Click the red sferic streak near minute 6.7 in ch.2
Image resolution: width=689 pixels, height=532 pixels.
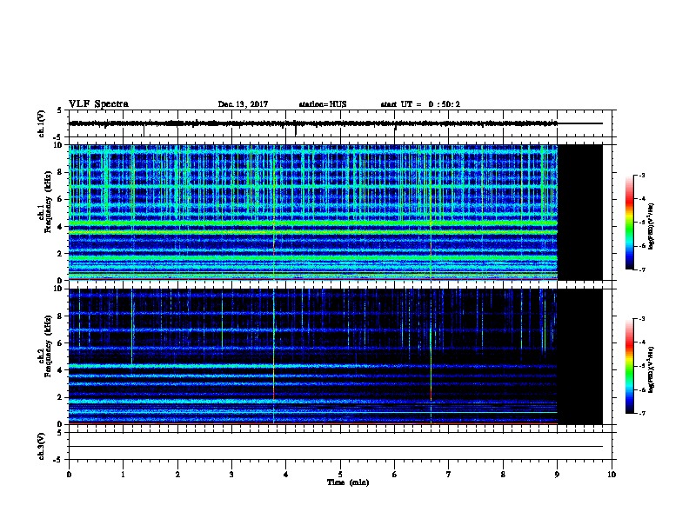tap(431, 392)
